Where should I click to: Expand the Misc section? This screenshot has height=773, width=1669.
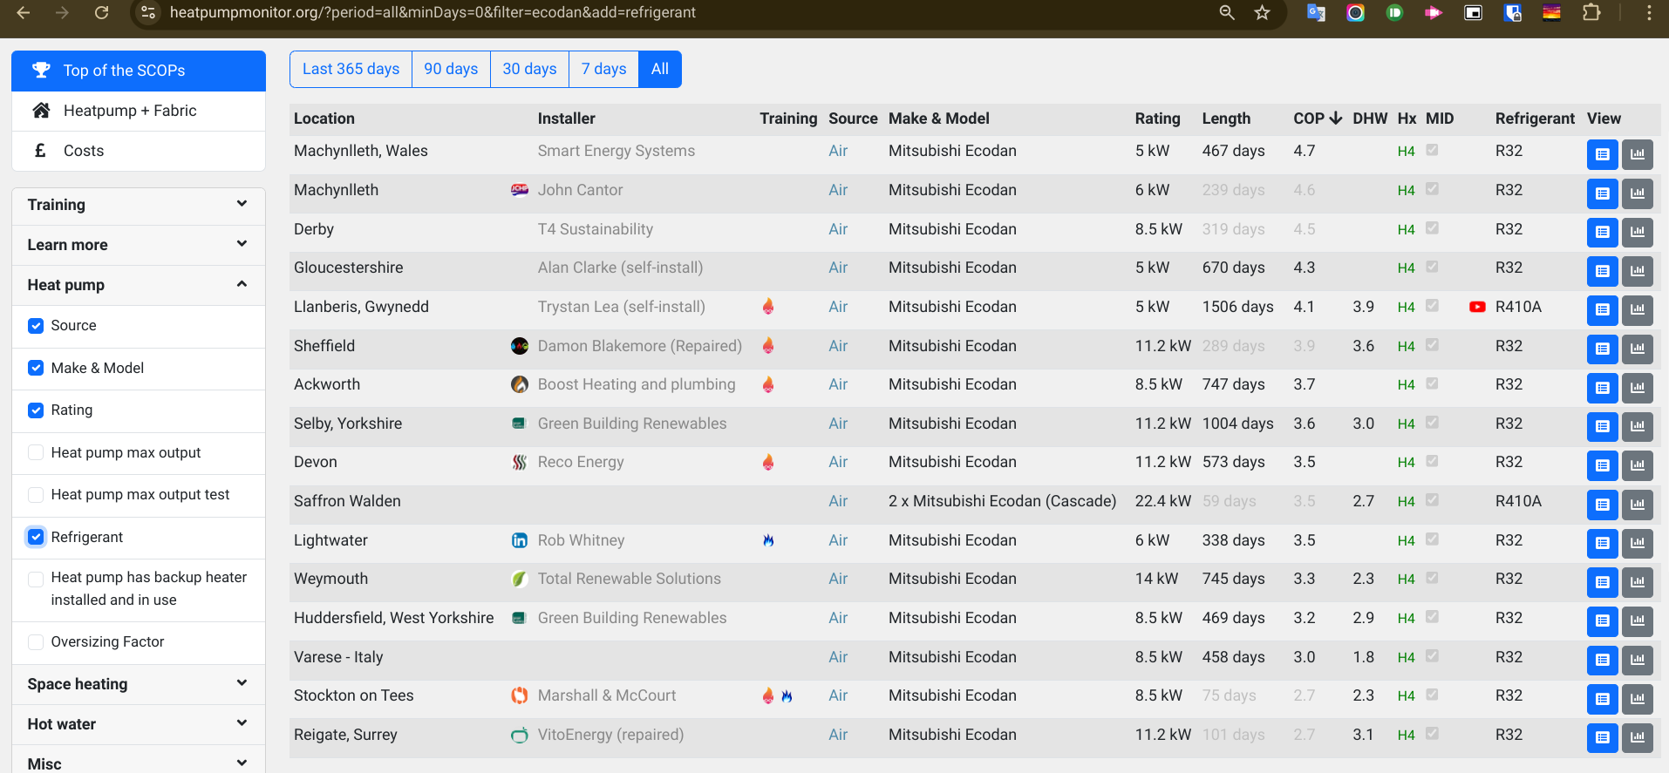coord(139,759)
